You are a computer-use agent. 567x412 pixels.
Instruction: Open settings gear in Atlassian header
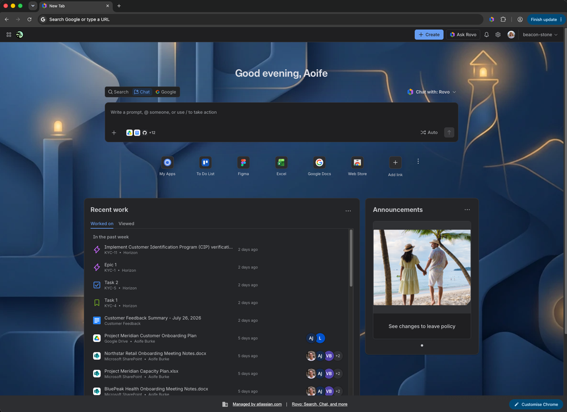point(498,35)
